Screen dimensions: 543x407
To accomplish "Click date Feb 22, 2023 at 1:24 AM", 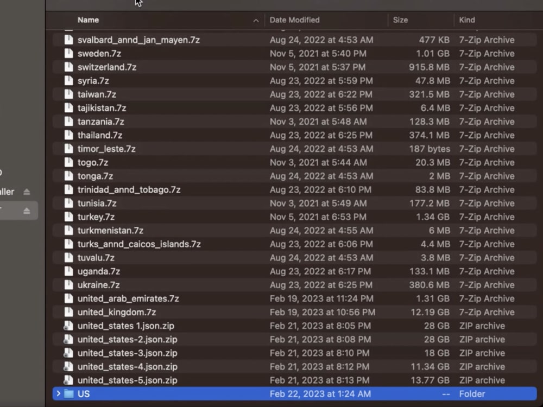I will [x=320, y=393].
